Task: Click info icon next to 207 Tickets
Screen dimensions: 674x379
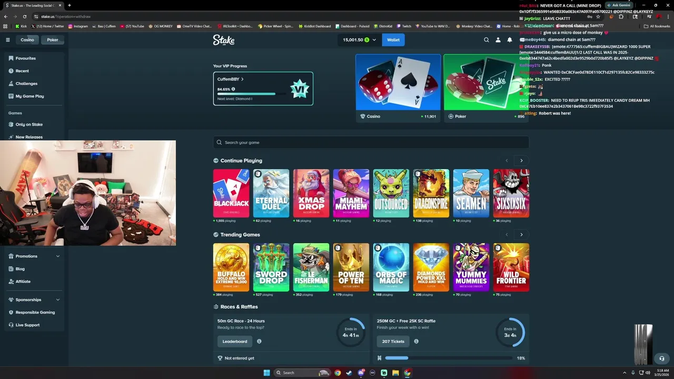Action: click(416, 341)
